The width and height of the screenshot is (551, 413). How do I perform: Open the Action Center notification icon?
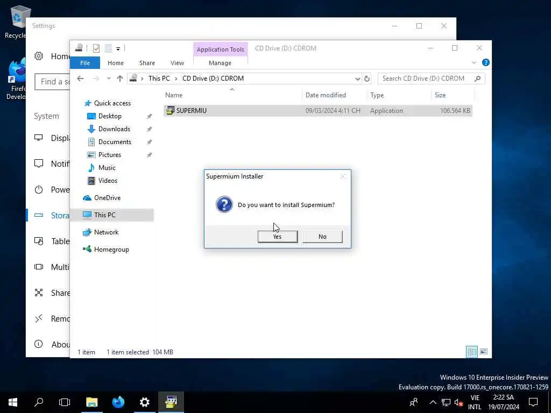click(x=533, y=402)
